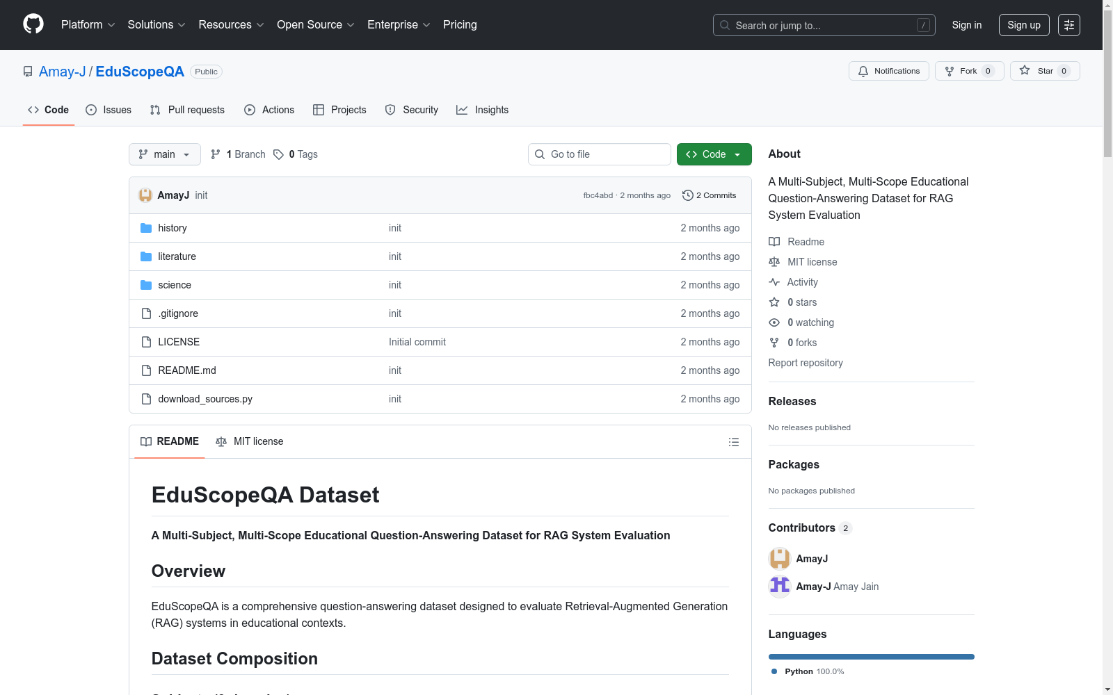Open the main branch selector dropdown
This screenshot has width=1113, height=695.
[x=165, y=154]
